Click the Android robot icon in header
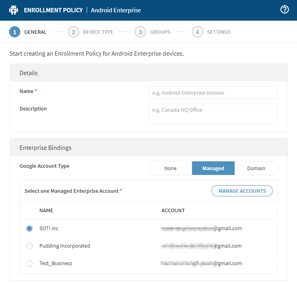The image size is (297, 283). [14, 10]
